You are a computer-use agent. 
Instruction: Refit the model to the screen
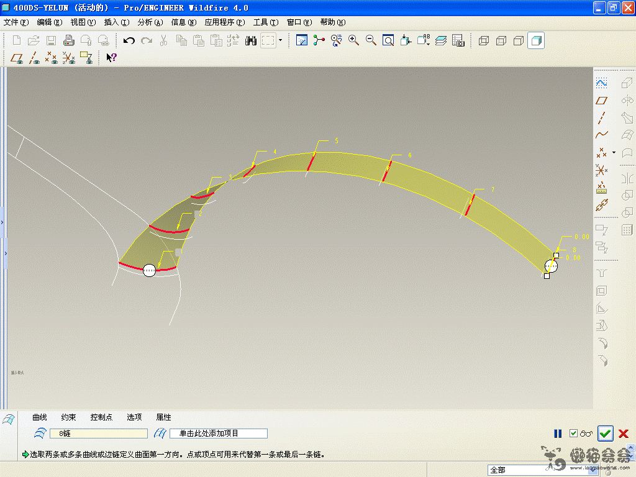388,40
